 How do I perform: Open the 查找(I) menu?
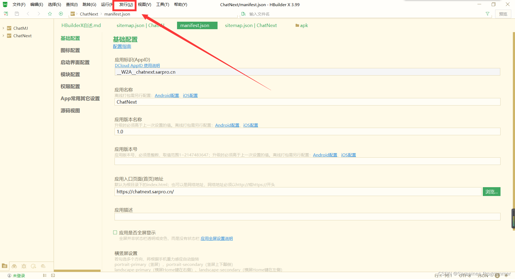click(x=72, y=5)
